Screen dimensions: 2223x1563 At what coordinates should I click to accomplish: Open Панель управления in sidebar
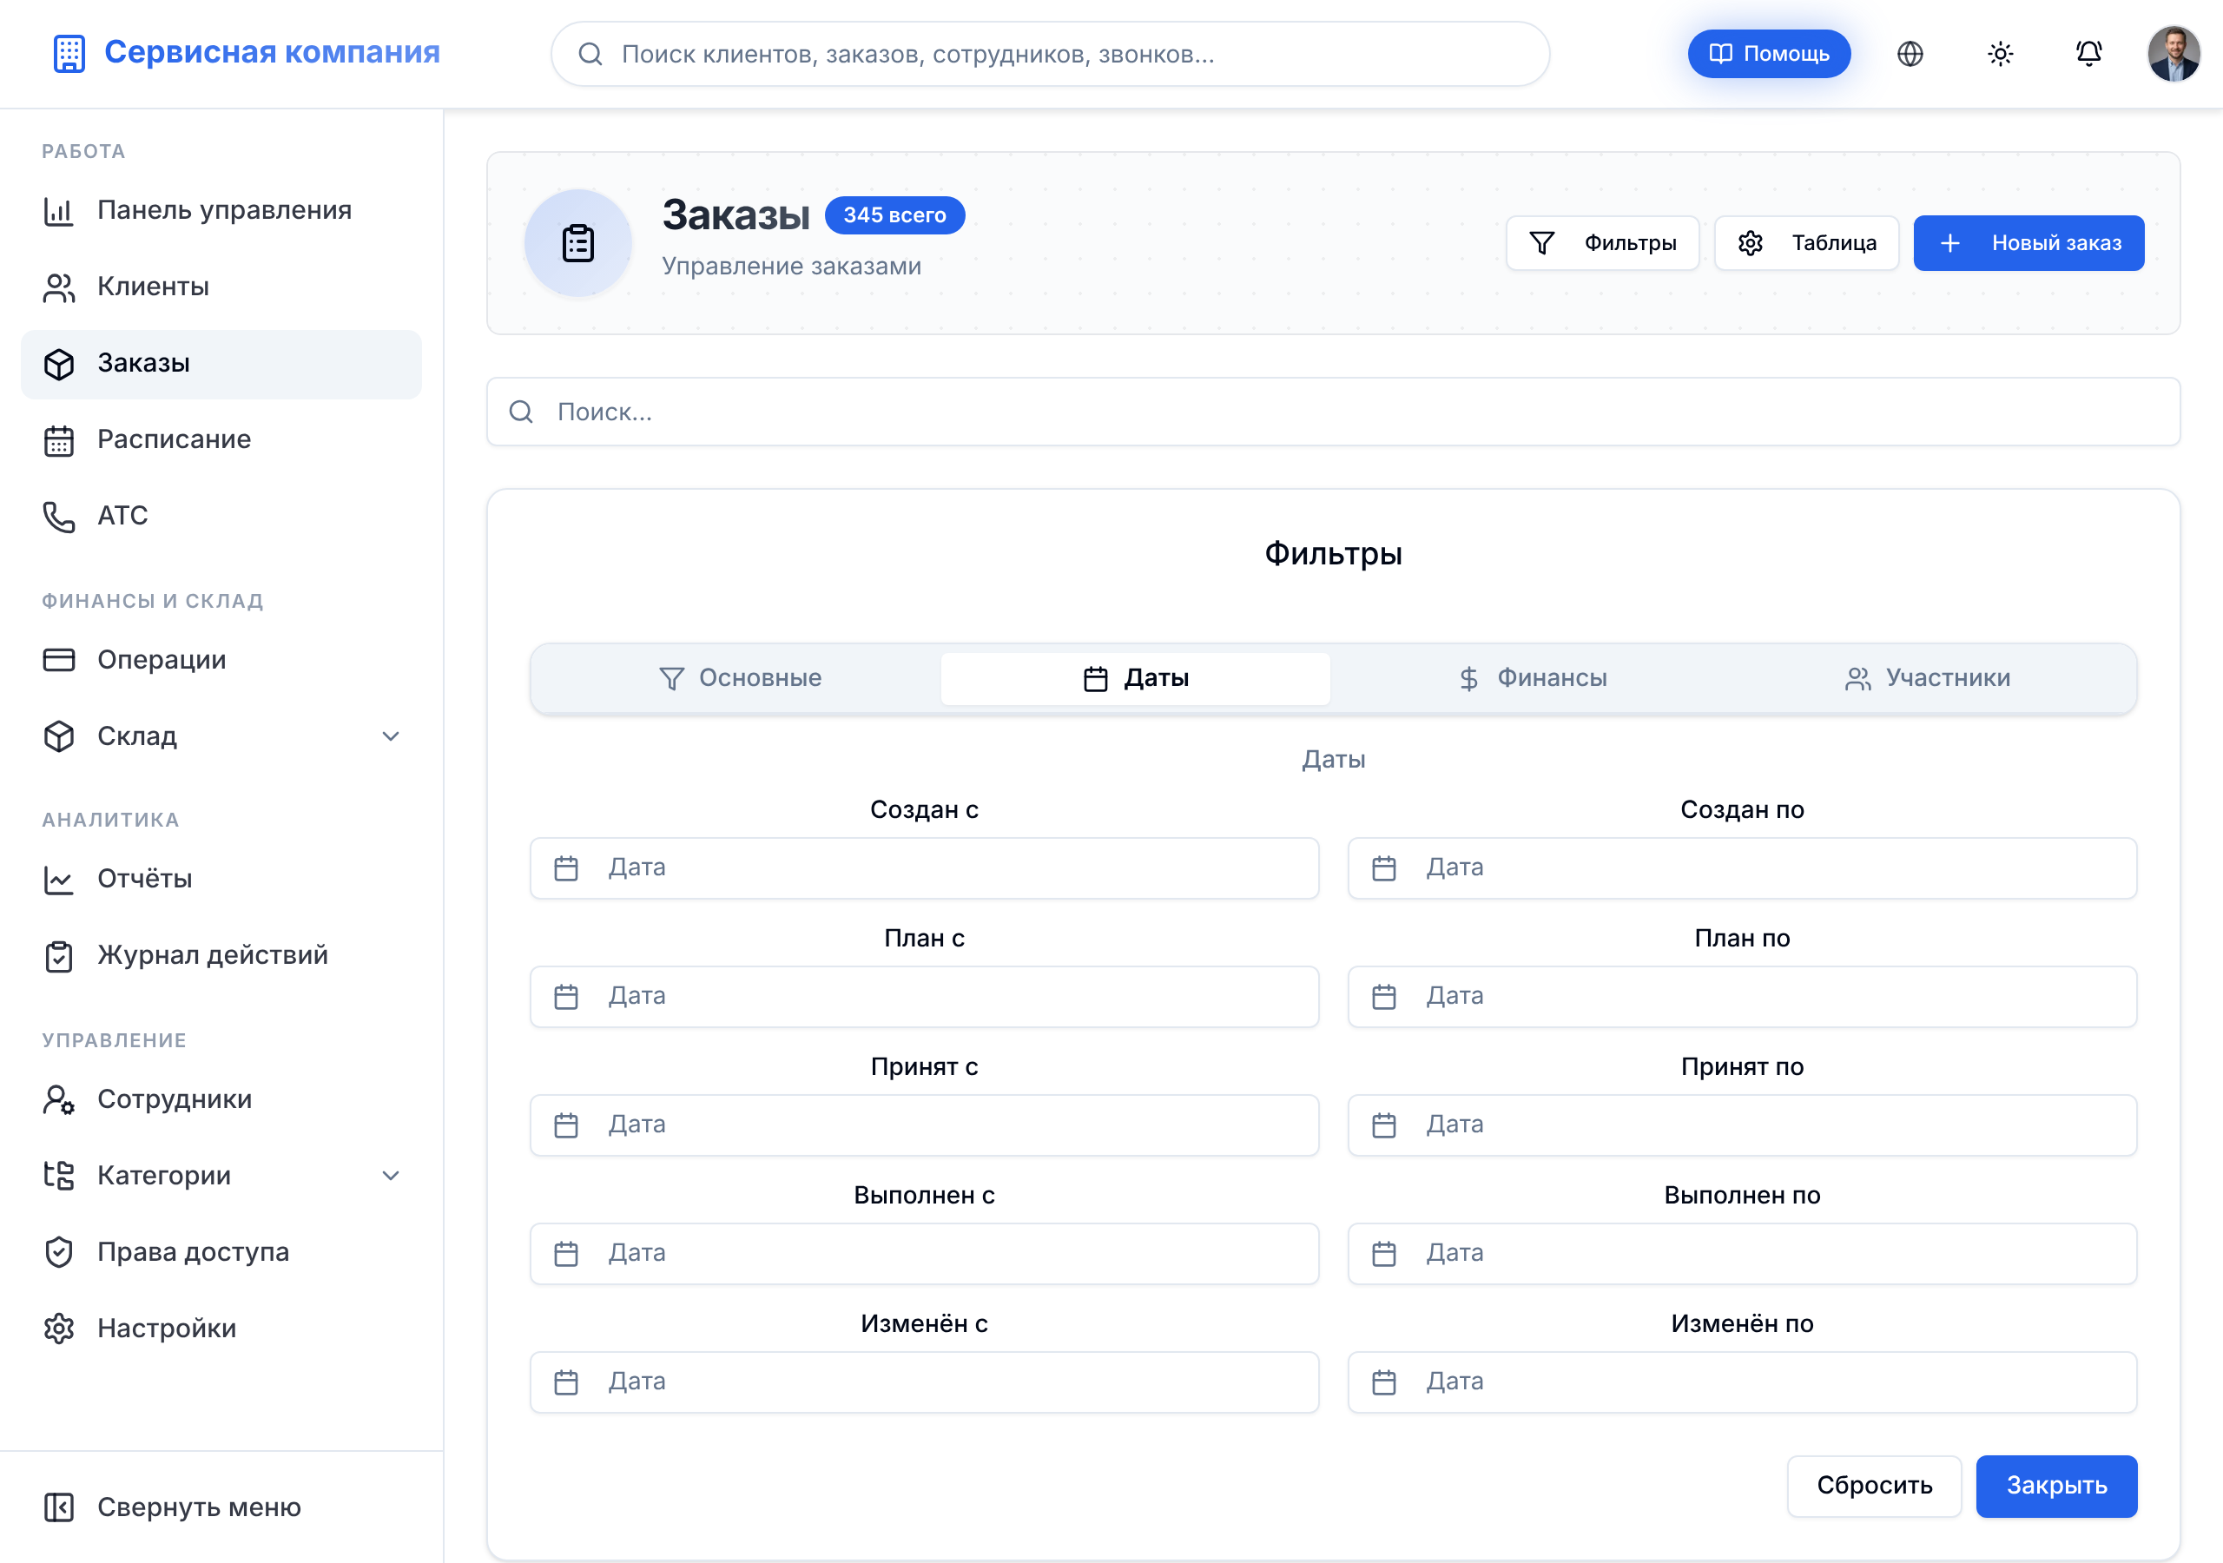pos(221,210)
